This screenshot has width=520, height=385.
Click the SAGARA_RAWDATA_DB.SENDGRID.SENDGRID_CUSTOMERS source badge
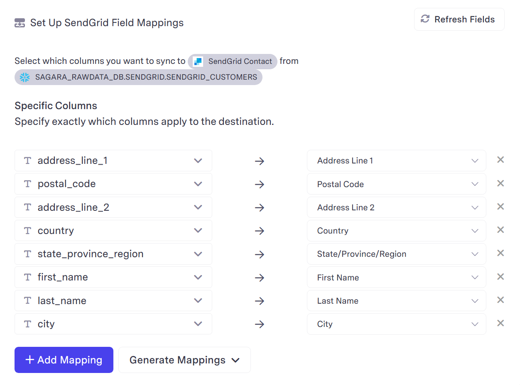(138, 77)
